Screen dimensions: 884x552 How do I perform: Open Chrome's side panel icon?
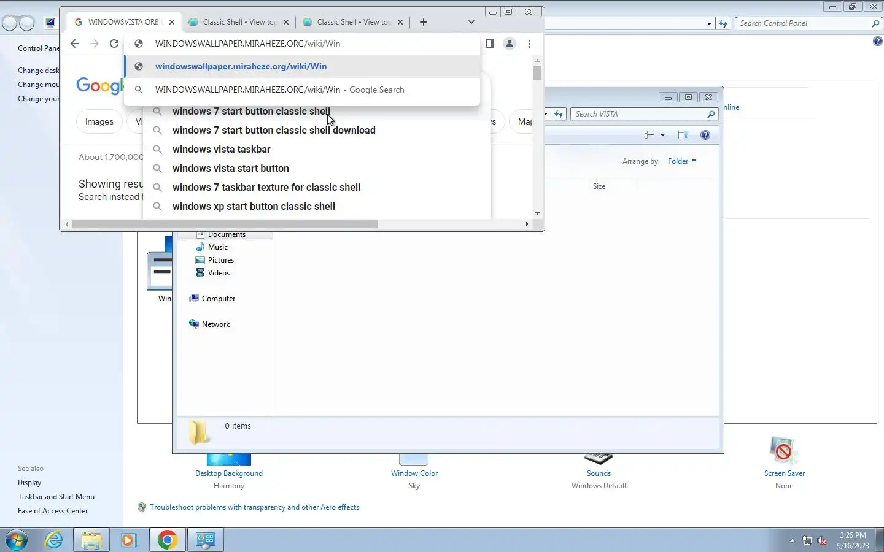pos(489,44)
